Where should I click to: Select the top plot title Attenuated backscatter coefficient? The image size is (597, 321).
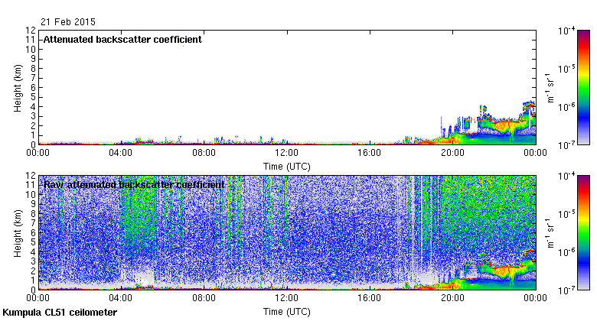coord(122,40)
